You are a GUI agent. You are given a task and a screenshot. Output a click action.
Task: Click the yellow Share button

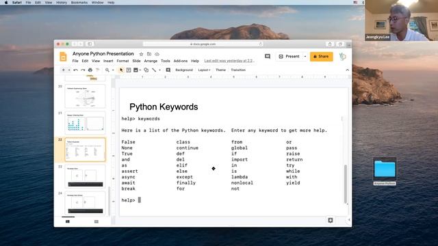pos(321,56)
